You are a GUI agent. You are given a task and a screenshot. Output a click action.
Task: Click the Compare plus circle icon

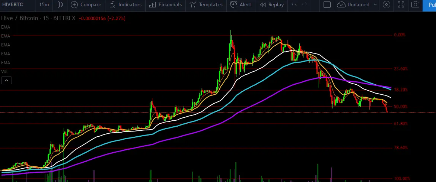pos(74,5)
